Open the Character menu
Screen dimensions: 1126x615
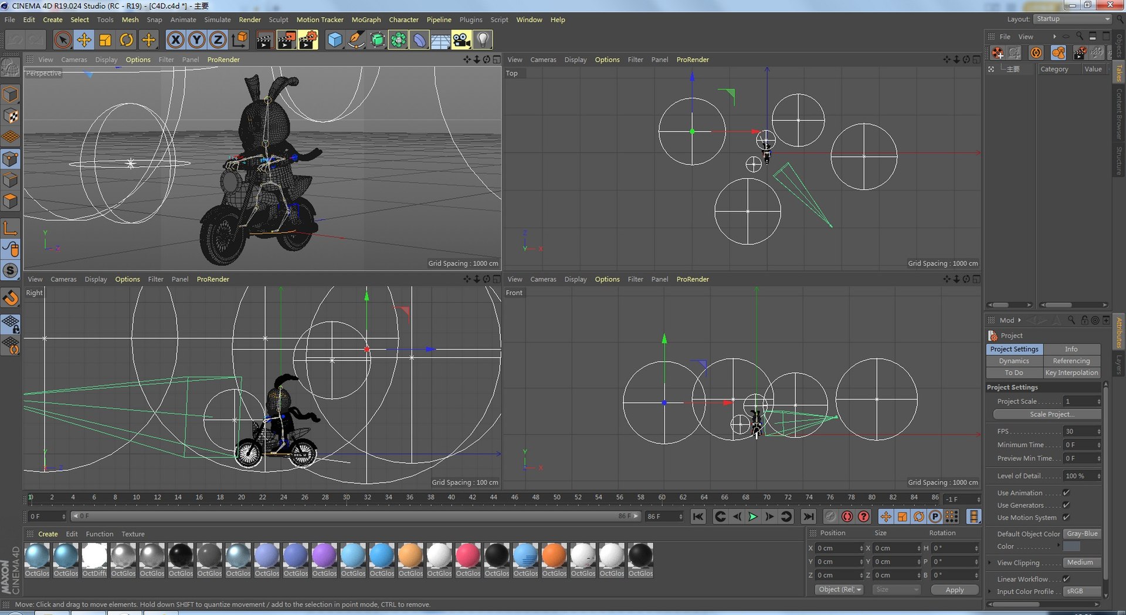403,19
